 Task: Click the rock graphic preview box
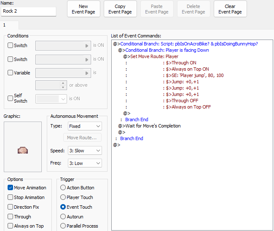point(23,147)
